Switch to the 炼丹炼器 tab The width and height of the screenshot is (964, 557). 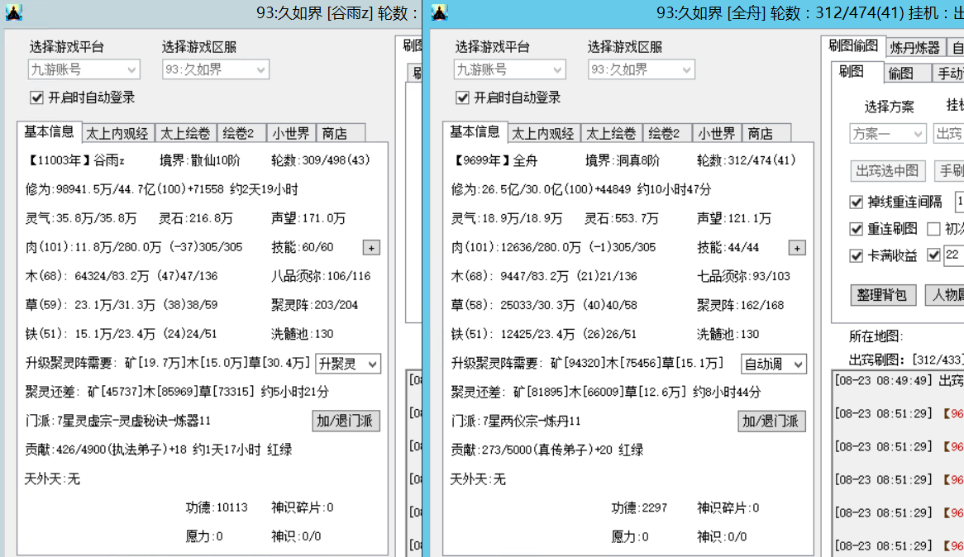[915, 47]
